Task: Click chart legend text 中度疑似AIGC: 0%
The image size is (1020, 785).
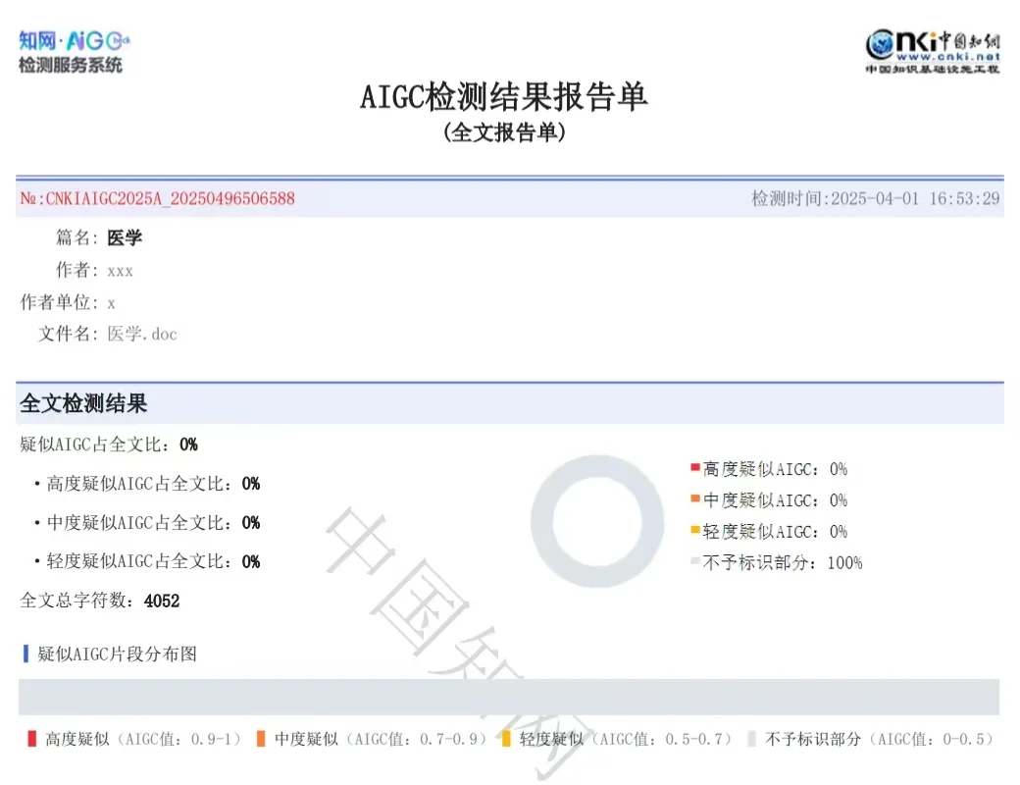Action: coord(775,500)
